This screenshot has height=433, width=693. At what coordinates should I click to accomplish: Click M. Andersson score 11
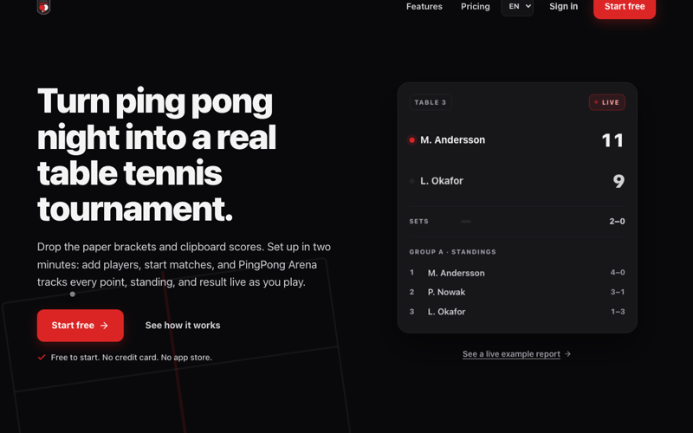pos(612,140)
